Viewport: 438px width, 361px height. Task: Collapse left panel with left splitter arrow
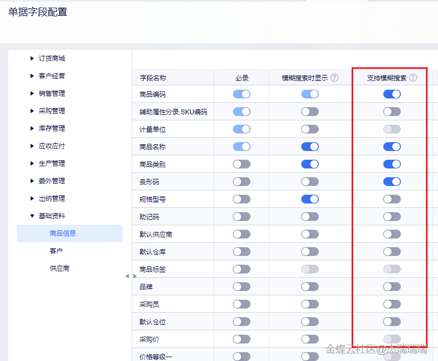pyautogui.click(x=127, y=276)
